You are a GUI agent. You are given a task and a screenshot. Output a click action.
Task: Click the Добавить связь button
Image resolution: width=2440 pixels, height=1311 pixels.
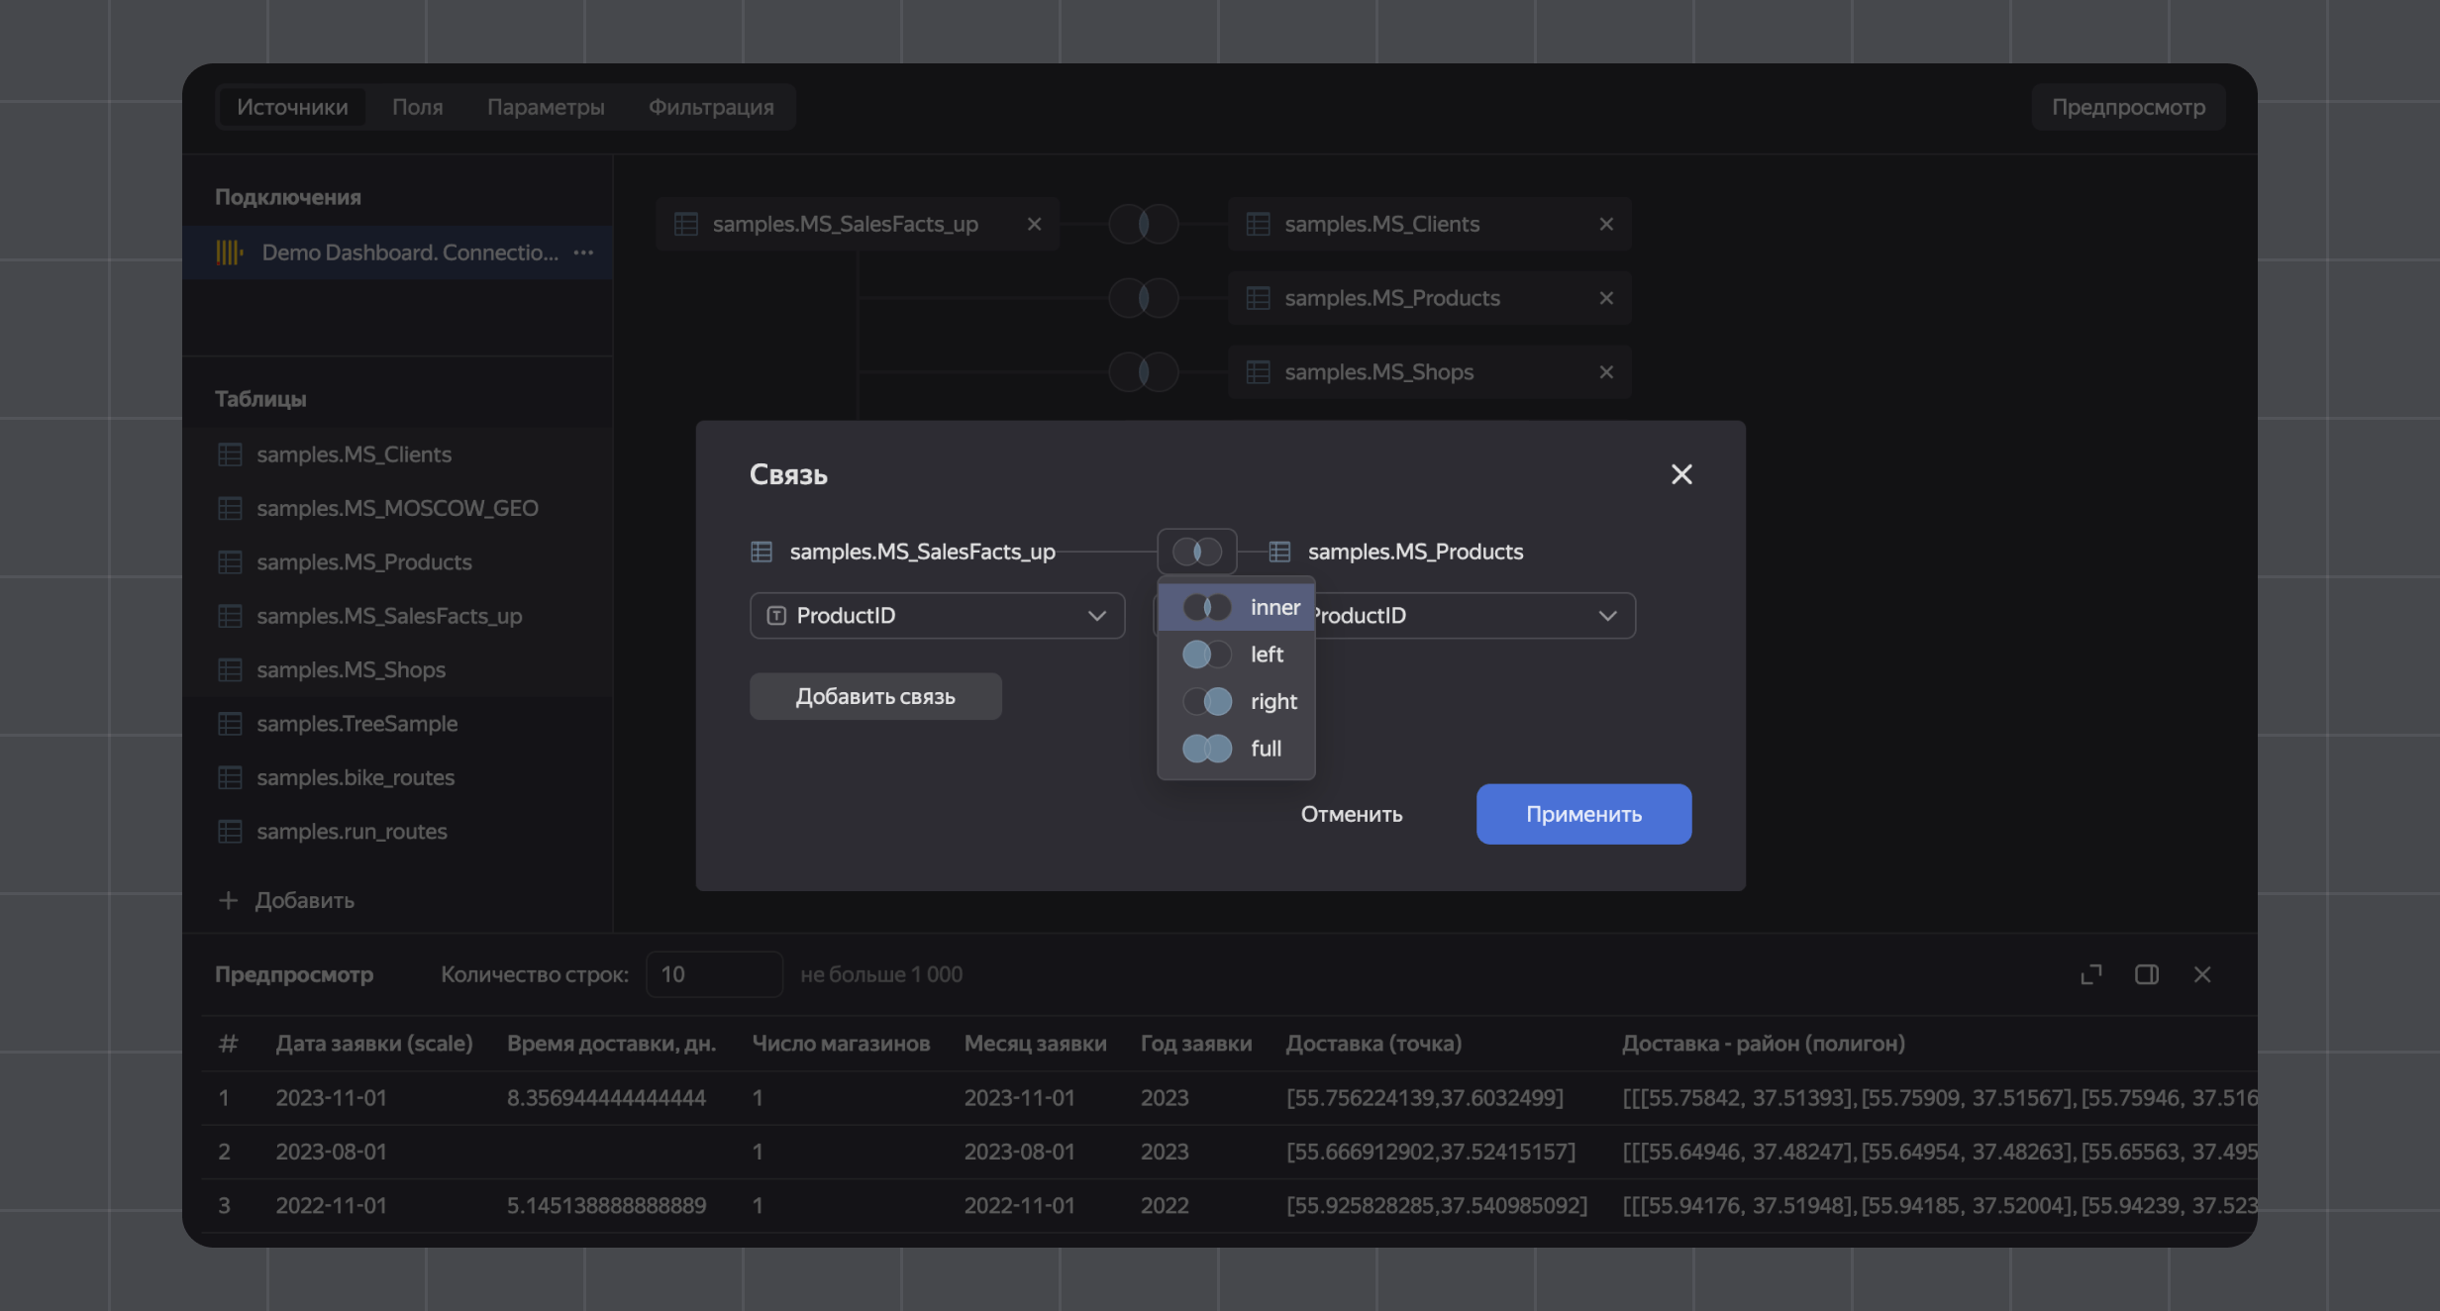[x=875, y=696]
